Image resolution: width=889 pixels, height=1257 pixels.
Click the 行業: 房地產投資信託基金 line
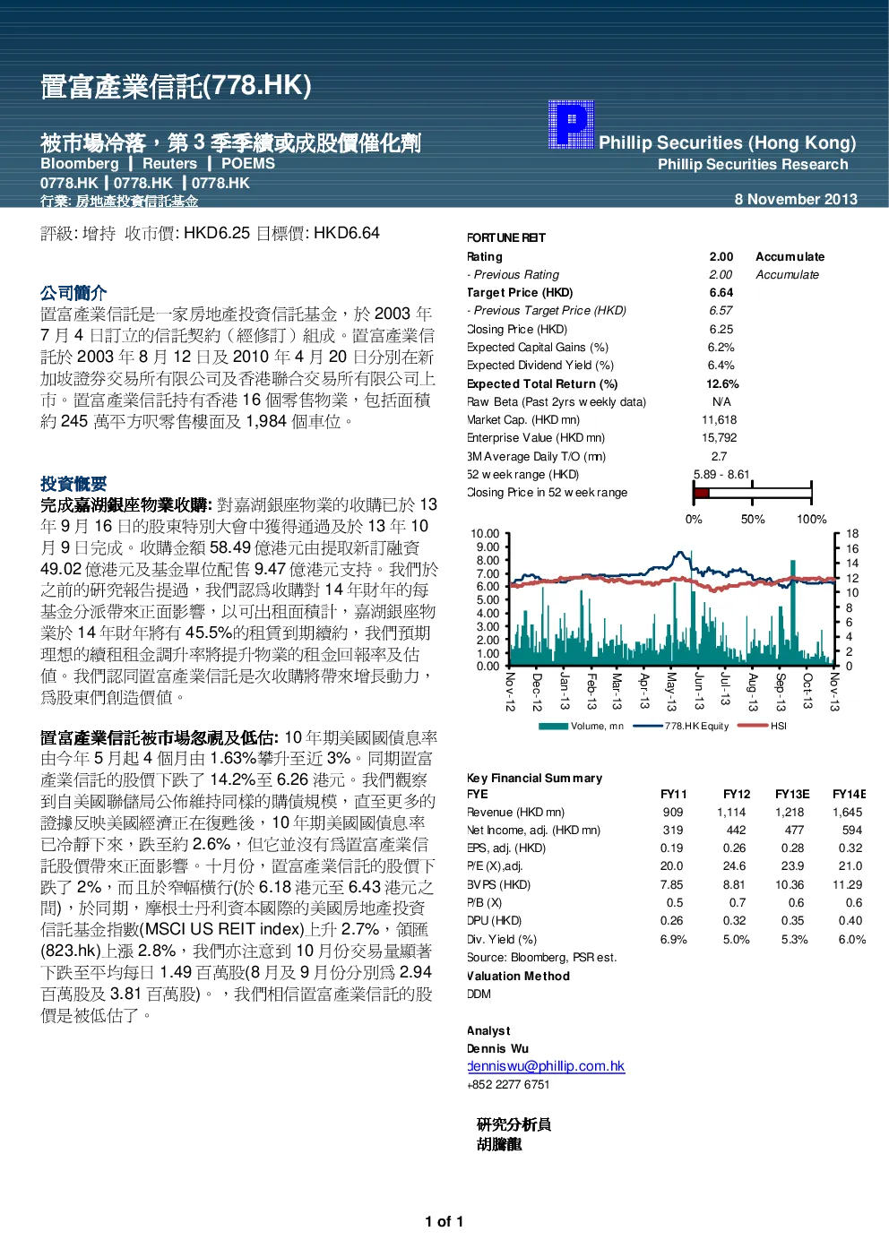point(119,202)
